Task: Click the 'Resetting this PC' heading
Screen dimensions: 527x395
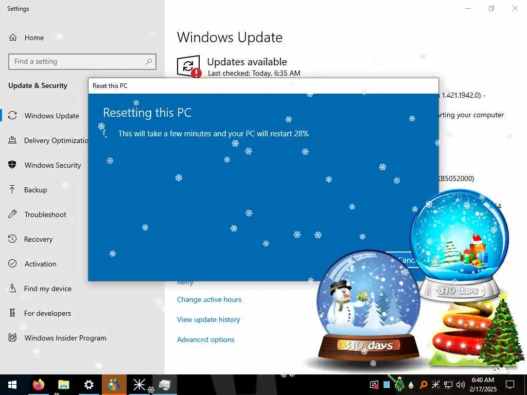Action: [x=147, y=113]
